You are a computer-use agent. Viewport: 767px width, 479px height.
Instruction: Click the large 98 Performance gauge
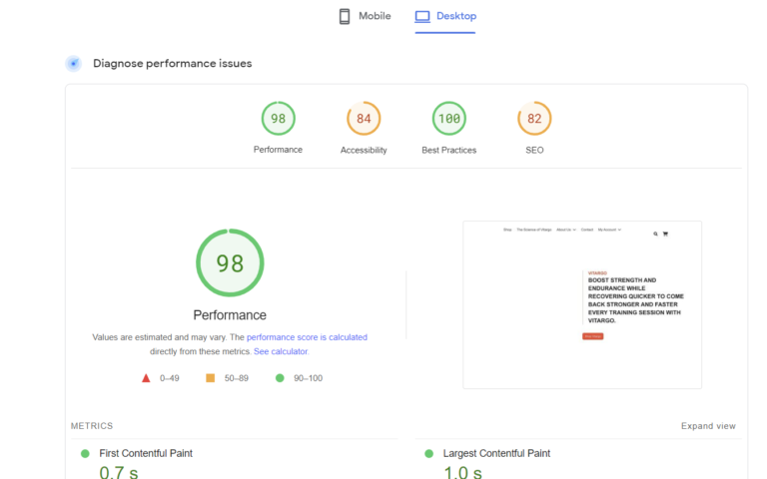click(x=230, y=263)
